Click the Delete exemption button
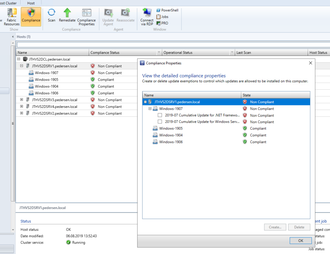Viewport: 330px width, 254px height. coord(299,227)
